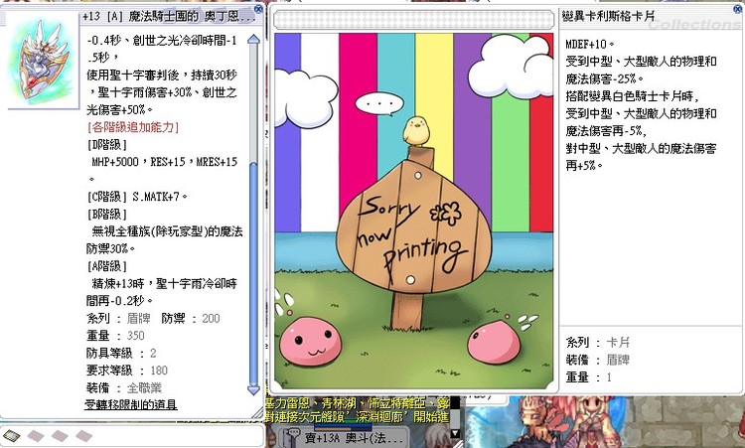Click the 防具等級 : 2 entry
Viewport: 745px width, 448px height.
(121, 354)
